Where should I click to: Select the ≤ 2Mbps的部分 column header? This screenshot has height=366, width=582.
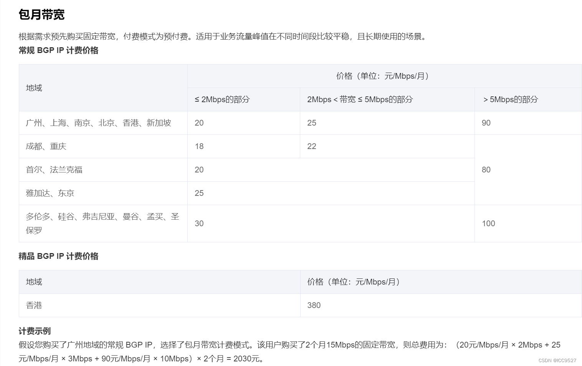pos(244,99)
